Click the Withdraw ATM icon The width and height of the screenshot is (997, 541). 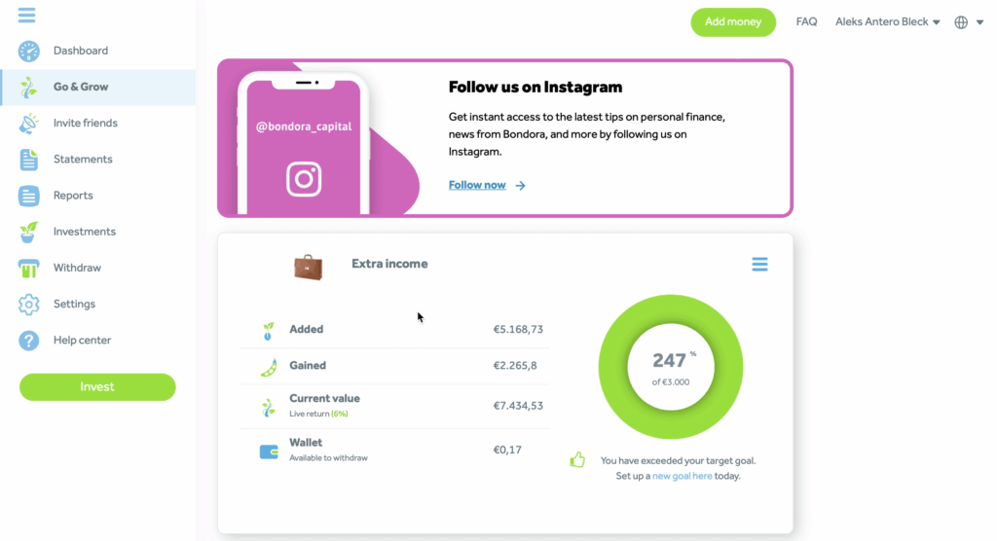[x=29, y=268]
